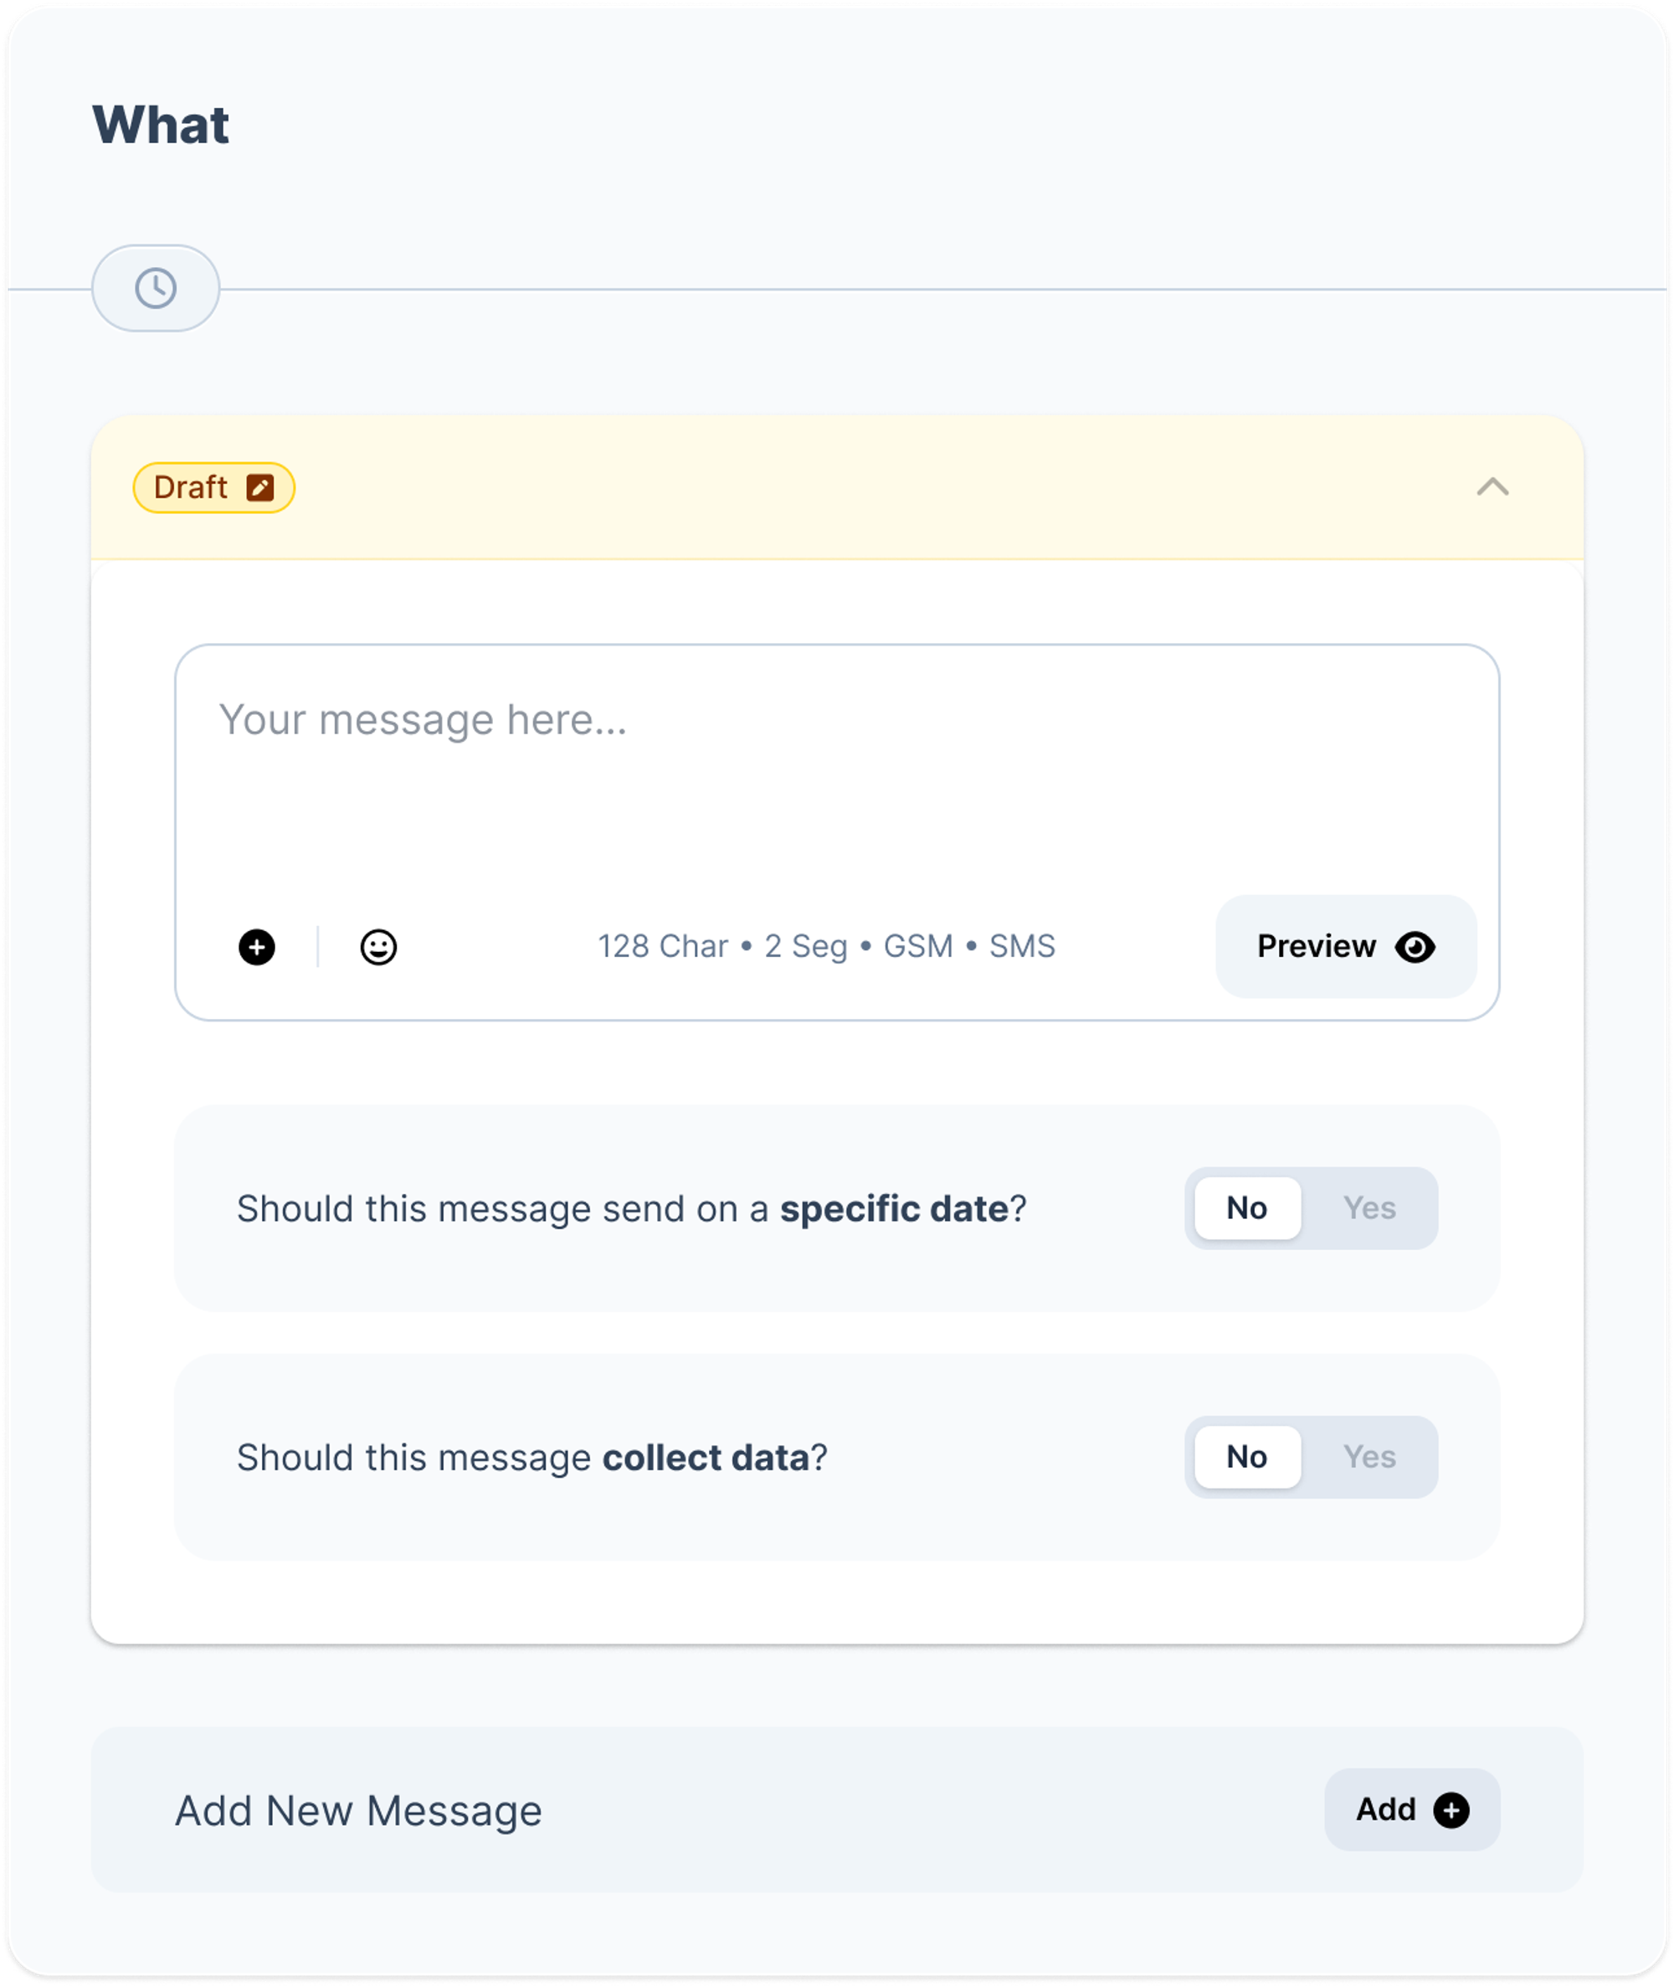
Task: Click the Add button
Action: coord(1411,1809)
